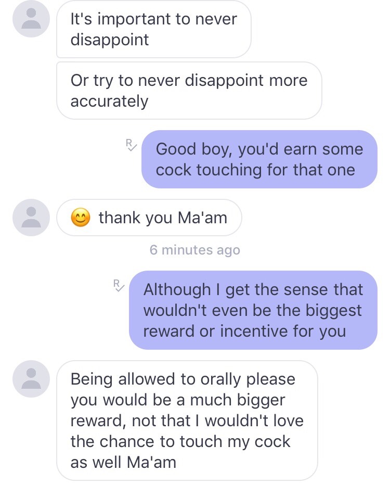Click the "6 minutes ago" timestamp
This screenshot has height=484, width=390.
194,250
